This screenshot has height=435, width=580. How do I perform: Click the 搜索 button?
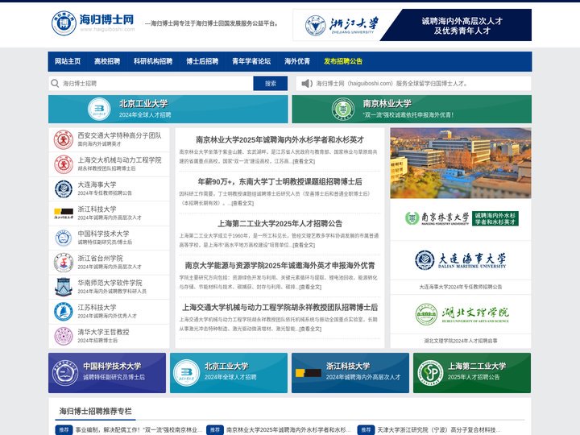click(271, 83)
